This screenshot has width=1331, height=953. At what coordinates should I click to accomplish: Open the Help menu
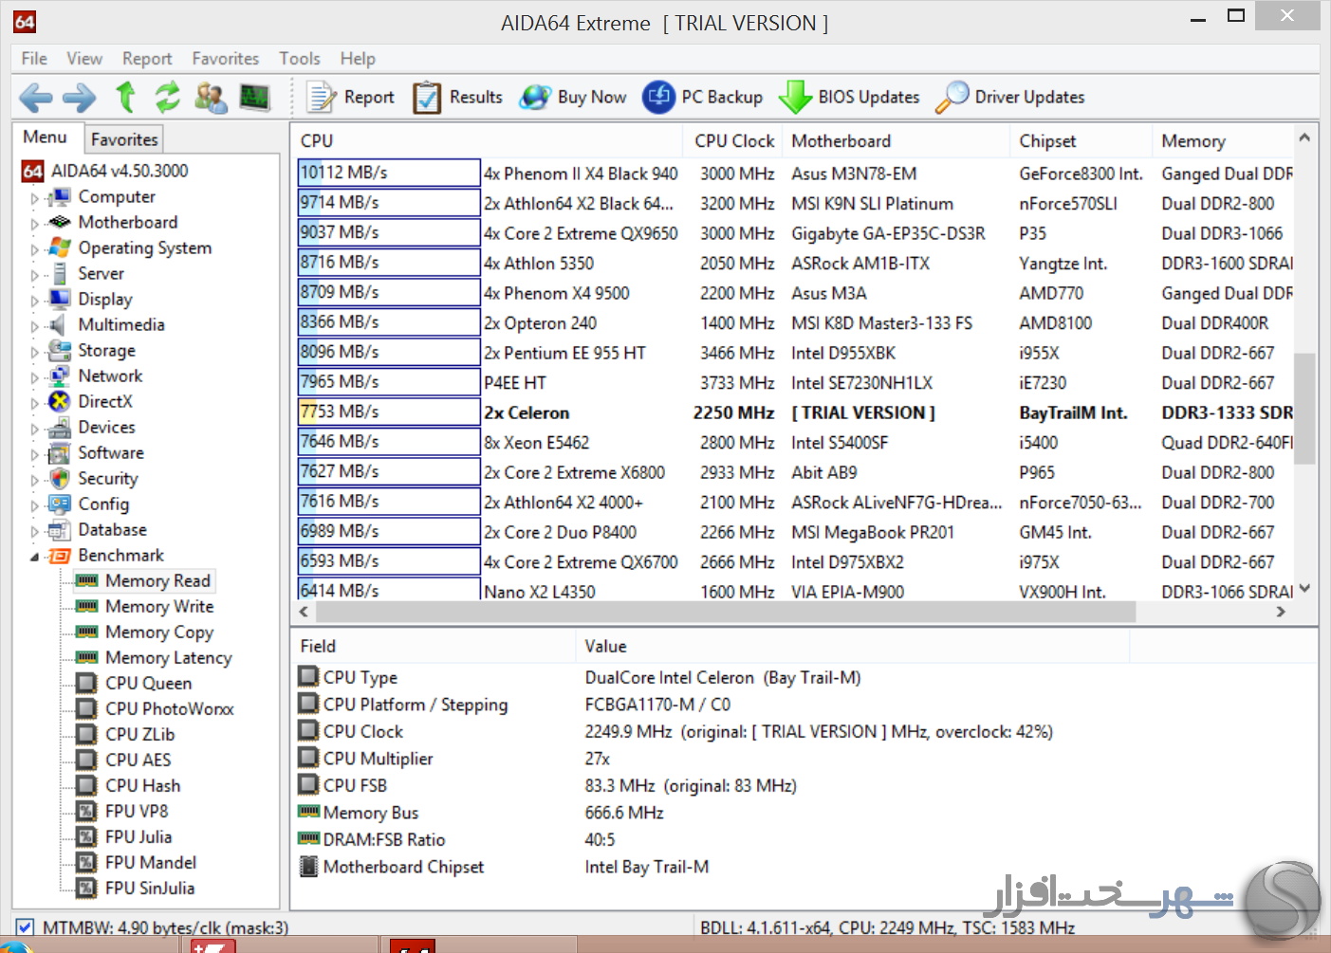coord(358,59)
